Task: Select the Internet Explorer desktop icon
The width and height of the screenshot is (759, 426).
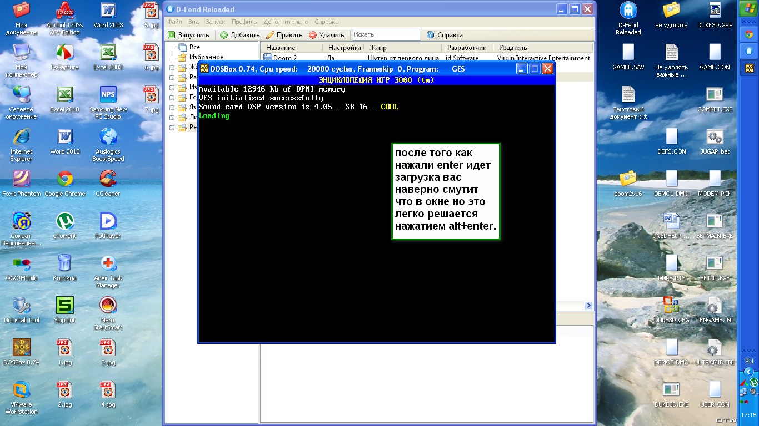Action: click(x=22, y=145)
